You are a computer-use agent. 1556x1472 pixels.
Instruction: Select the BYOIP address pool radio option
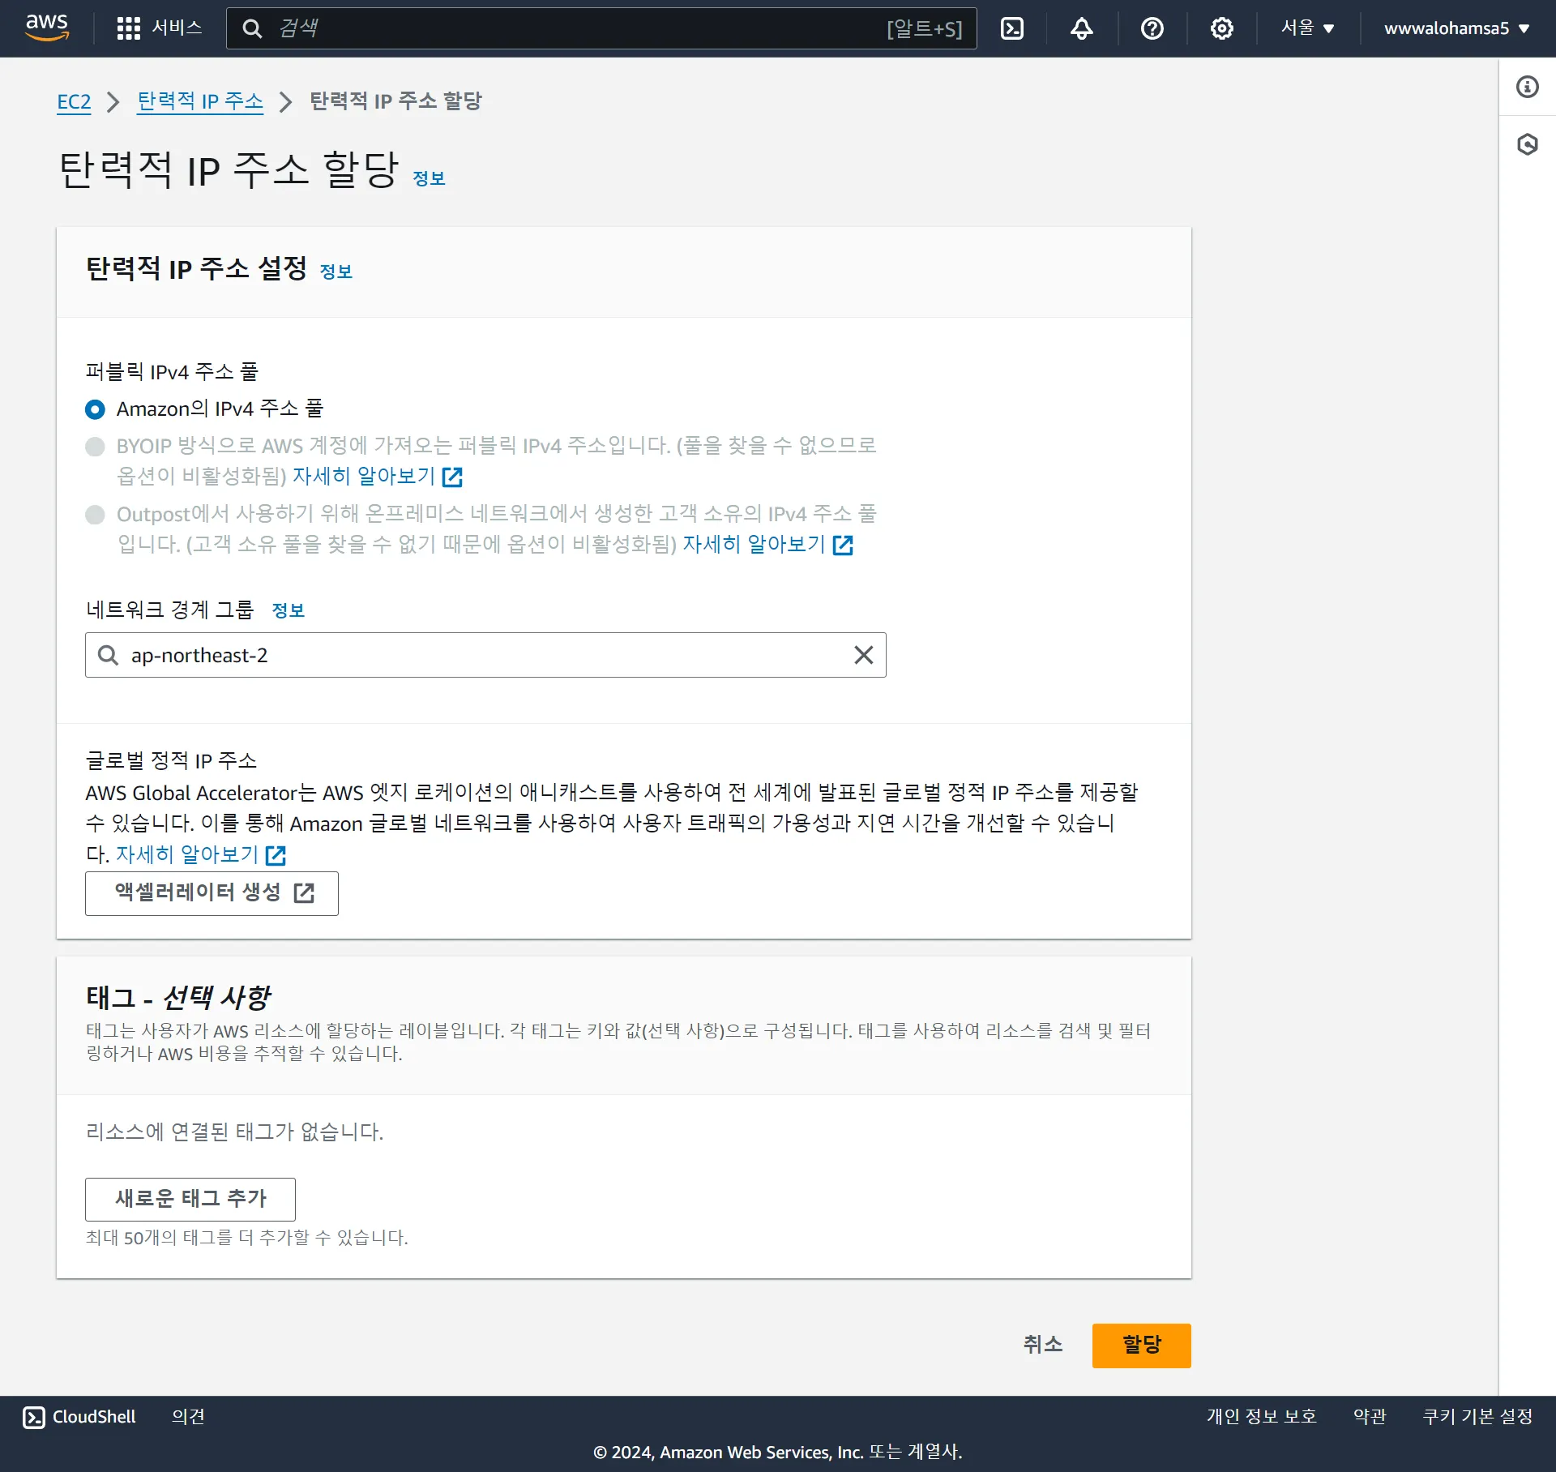pyautogui.click(x=95, y=447)
